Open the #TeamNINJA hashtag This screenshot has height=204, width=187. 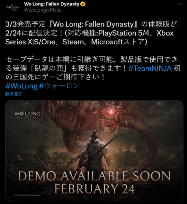[150, 68]
